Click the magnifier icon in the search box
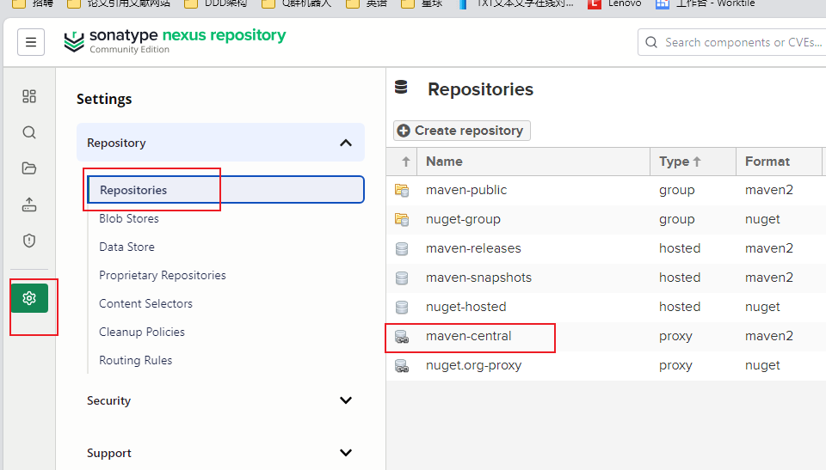The height and width of the screenshot is (470, 826). point(651,42)
